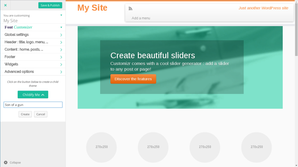298x167 pixels.
Task: Click the first 270x250 circular thumbnail
Action: [x=102, y=147]
